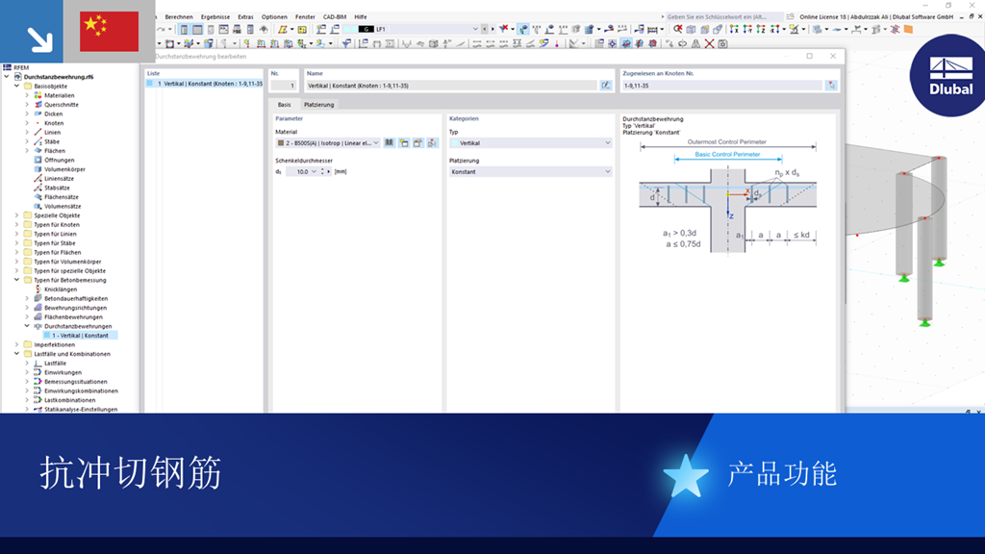Open the Material dropdown B500S(A)
The image size is (985, 554).
[327, 143]
